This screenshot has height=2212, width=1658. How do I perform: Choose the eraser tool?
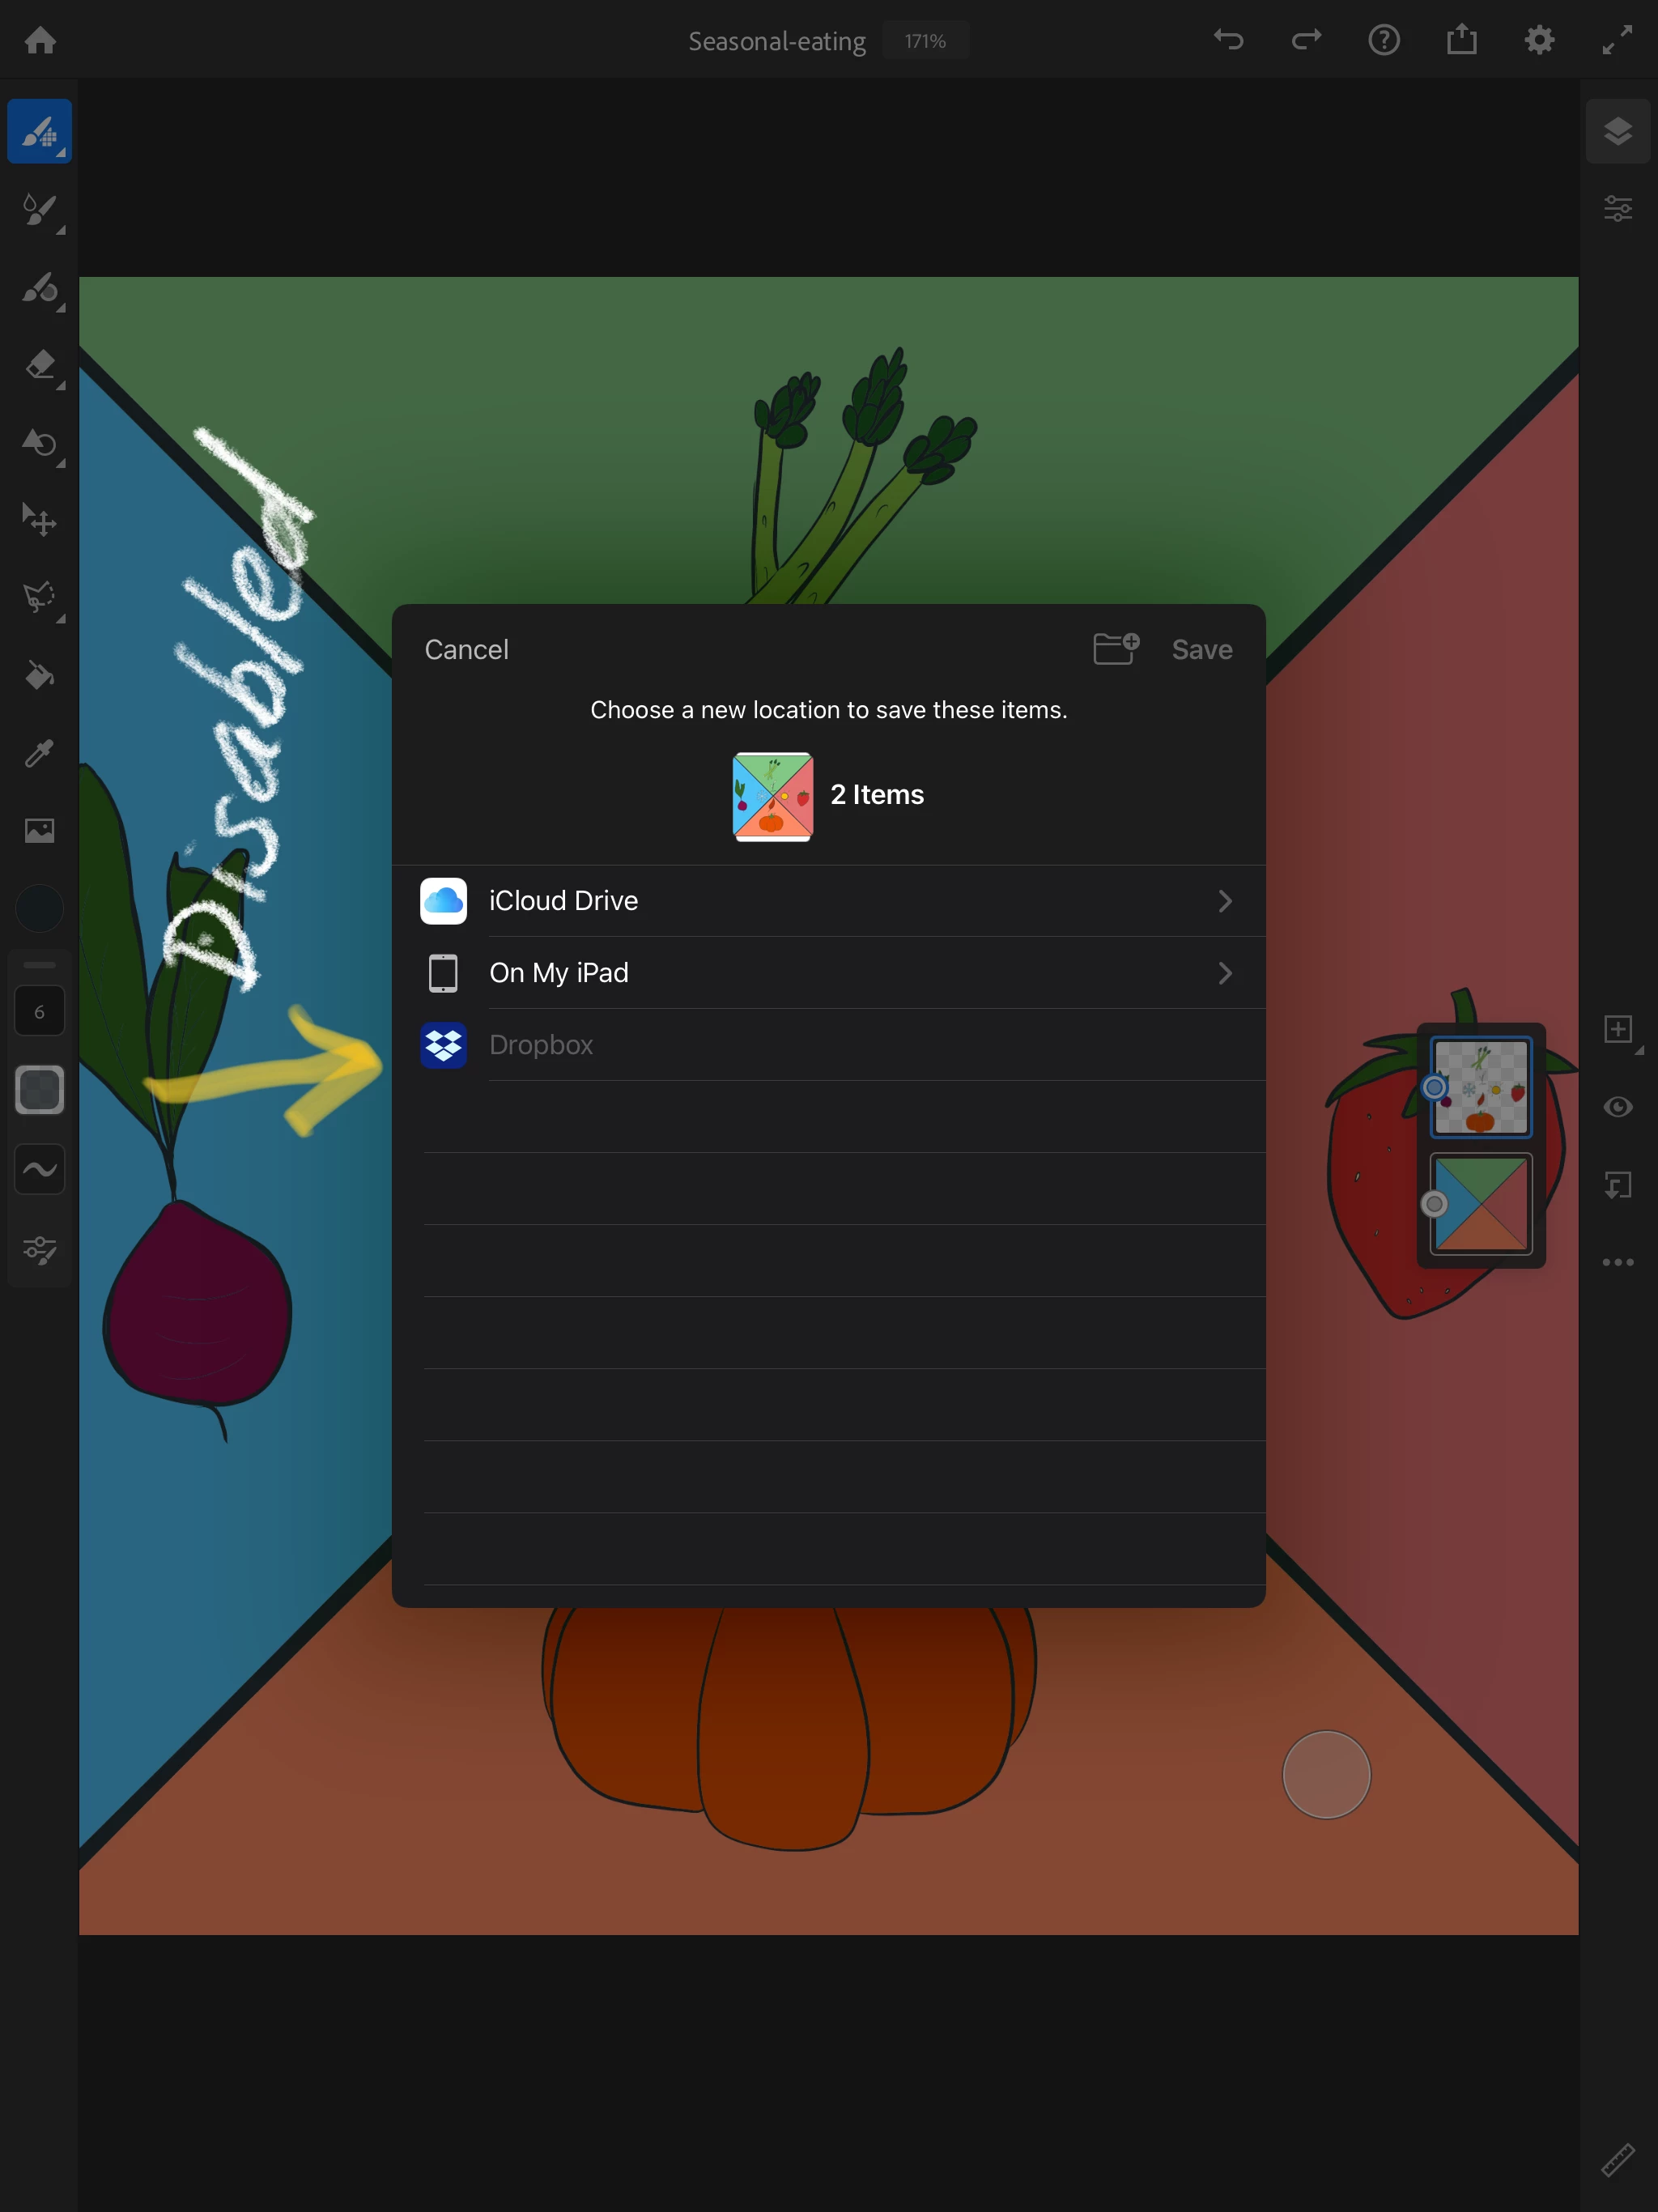pos(39,365)
